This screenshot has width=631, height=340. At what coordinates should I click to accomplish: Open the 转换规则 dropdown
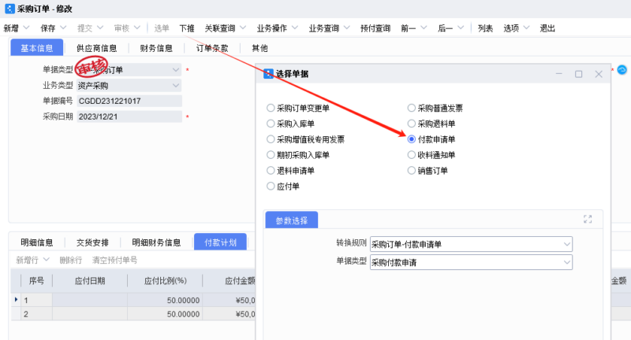point(566,244)
